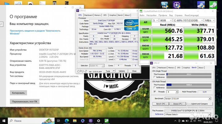Click the CrystalDiskMark title bar icon
Viewport: 222px width, 124px height.
click(141, 11)
